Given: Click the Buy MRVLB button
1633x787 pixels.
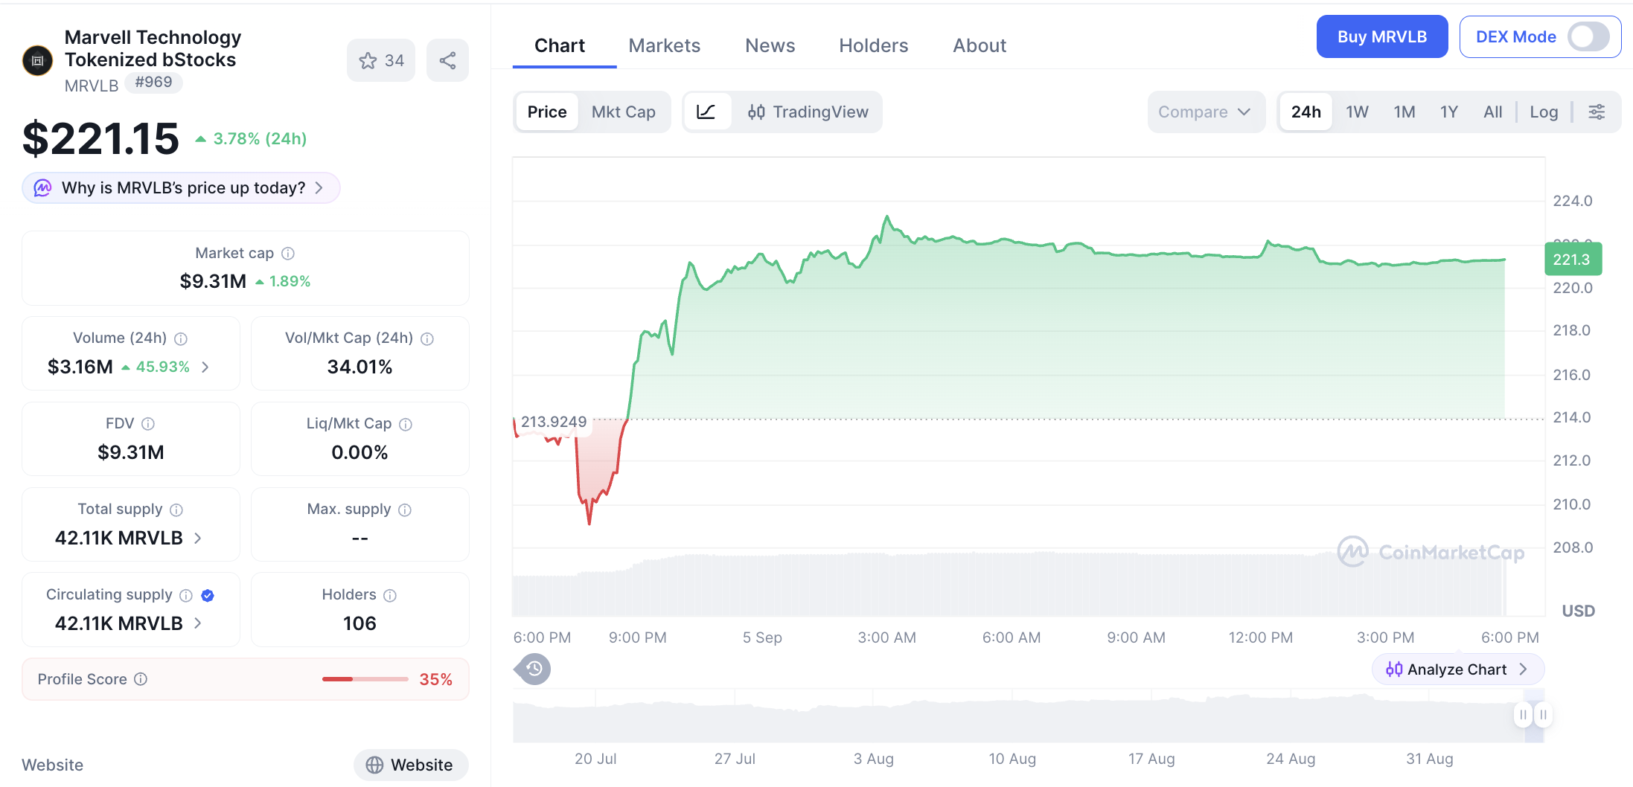Looking at the screenshot, I should pyautogui.click(x=1382, y=36).
